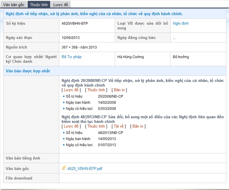Click the signer name Hà Hùng Cường
229x190 pixels.
pos(130,57)
